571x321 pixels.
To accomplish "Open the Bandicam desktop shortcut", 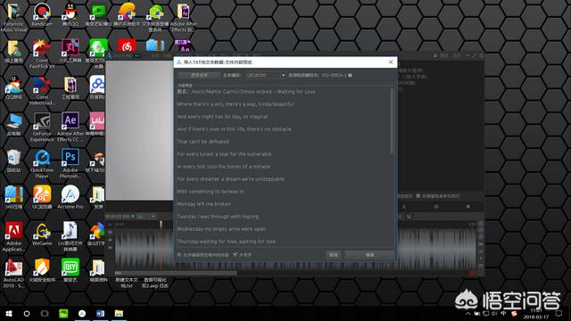I will click(x=42, y=14).
